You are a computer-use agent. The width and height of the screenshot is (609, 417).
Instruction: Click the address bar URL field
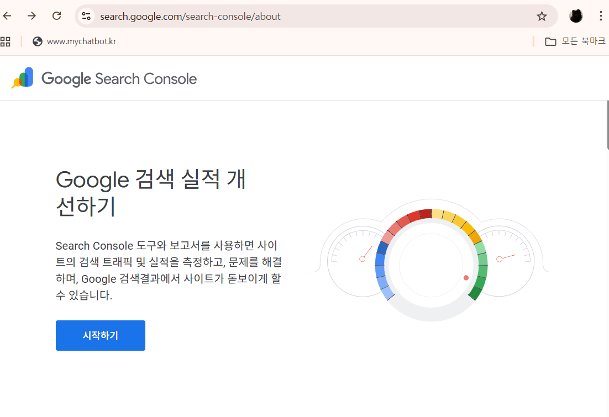coord(316,17)
